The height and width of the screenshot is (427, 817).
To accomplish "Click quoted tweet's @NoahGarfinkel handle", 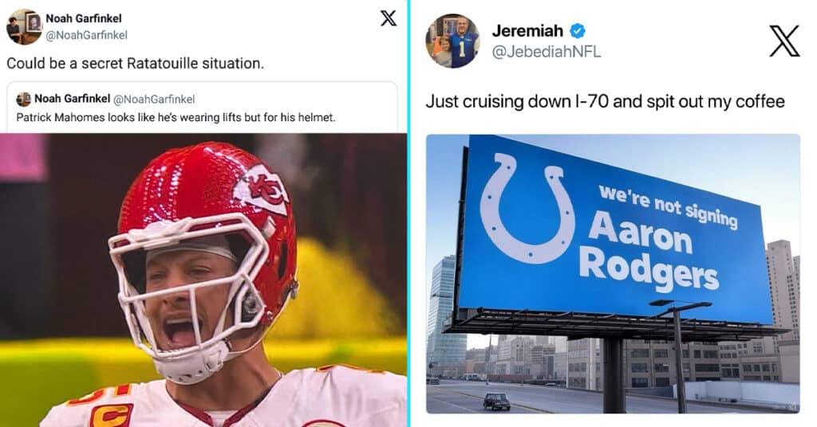I will click(x=154, y=99).
